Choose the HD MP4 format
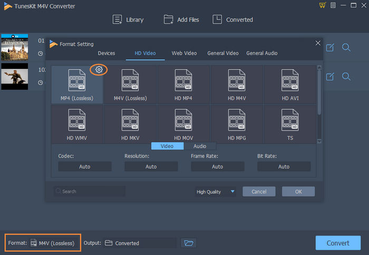This screenshot has width=369, height=255. click(x=183, y=85)
